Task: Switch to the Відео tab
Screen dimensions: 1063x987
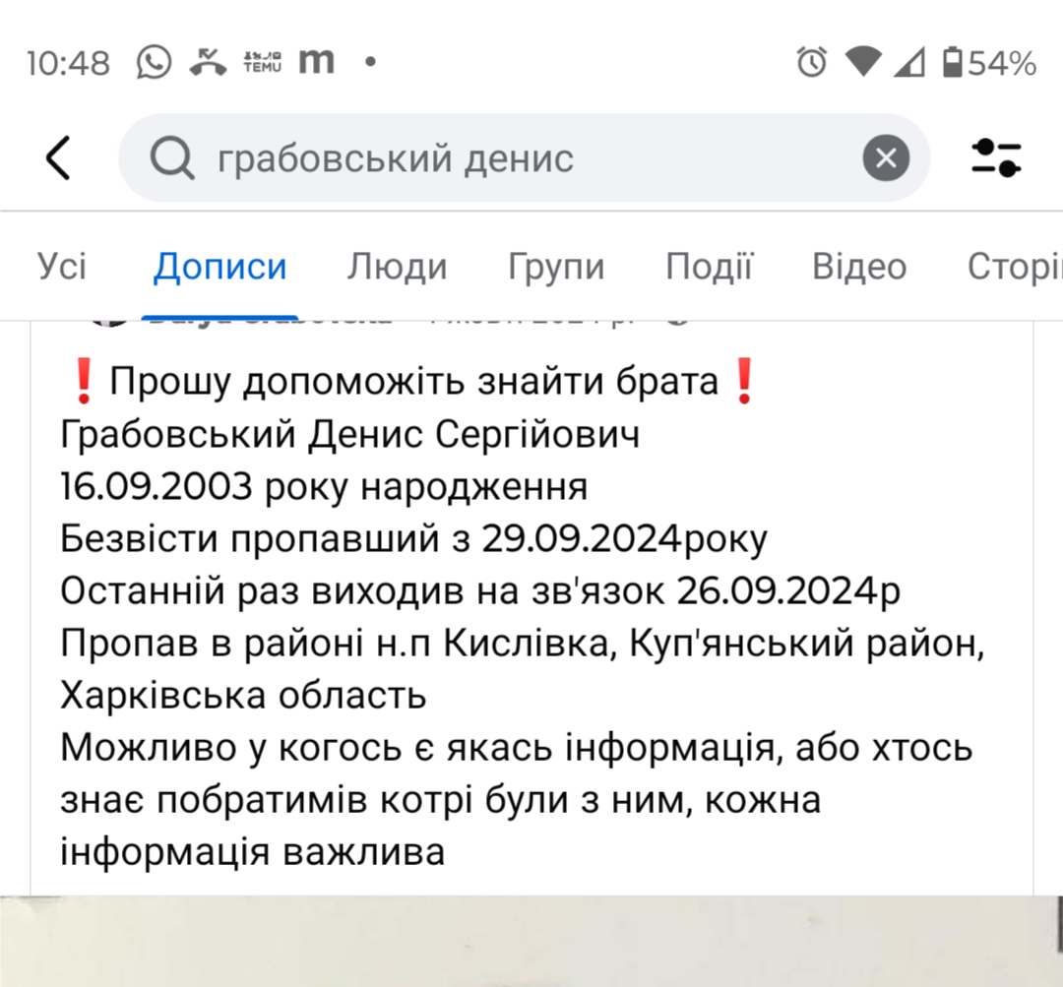Action: tap(859, 267)
